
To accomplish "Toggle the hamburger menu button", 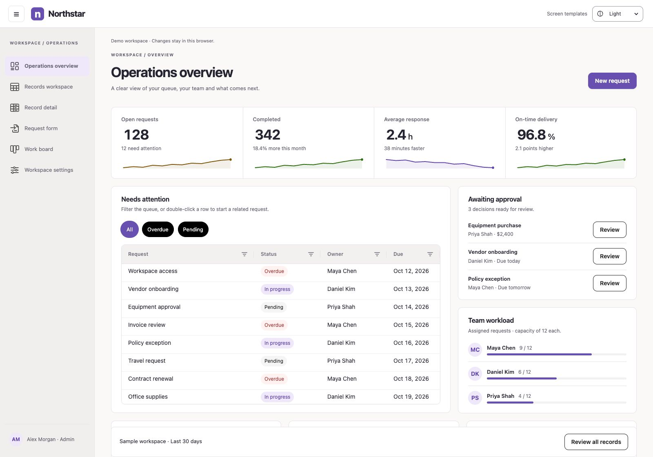I will tap(16, 14).
